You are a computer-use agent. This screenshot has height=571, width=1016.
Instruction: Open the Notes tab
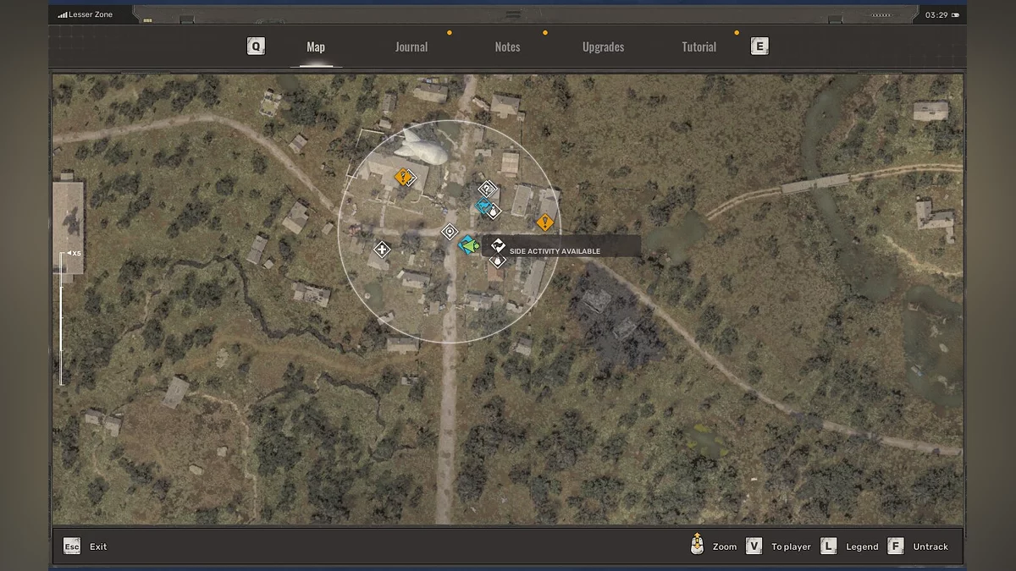[507, 47]
